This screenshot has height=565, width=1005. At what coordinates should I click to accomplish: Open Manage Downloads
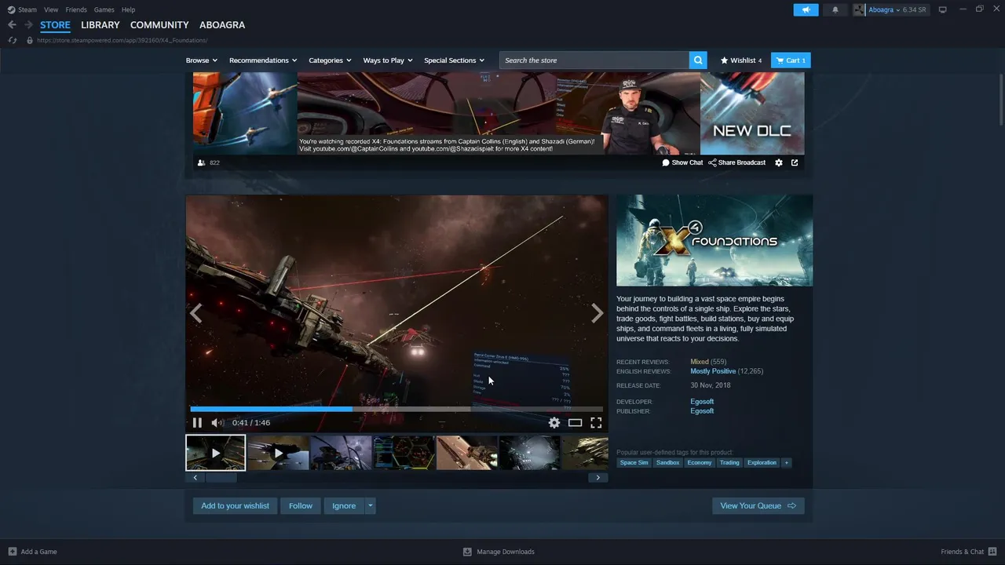pyautogui.click(x=499, y=552)
